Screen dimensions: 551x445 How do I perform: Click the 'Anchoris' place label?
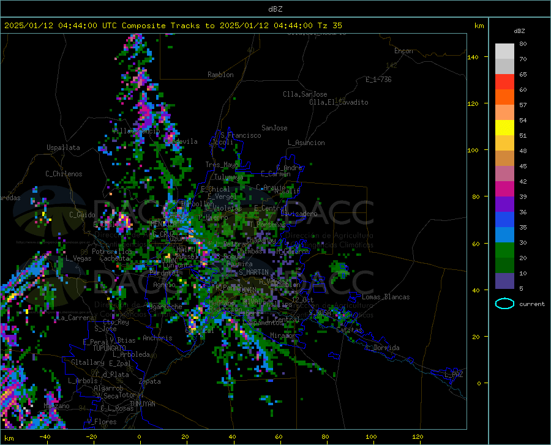click(157, 338)
